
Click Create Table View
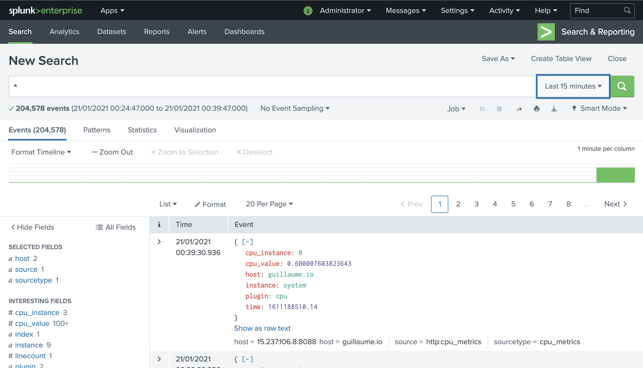[x=561, y=59]
